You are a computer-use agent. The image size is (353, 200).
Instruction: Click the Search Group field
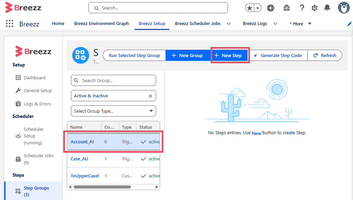(x=113, y=80)
